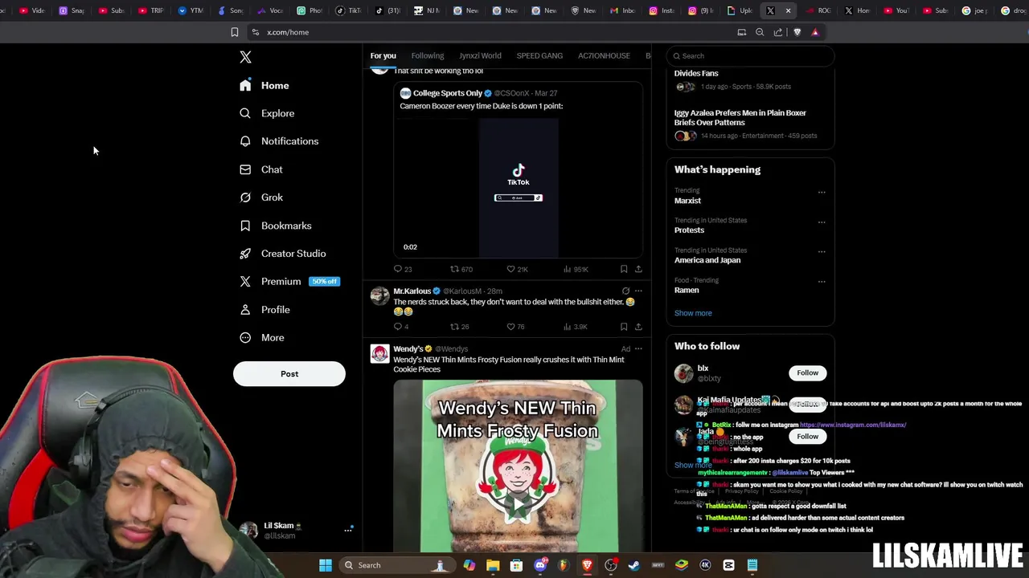Open Iggy Azalea trending story

[740, 117]
